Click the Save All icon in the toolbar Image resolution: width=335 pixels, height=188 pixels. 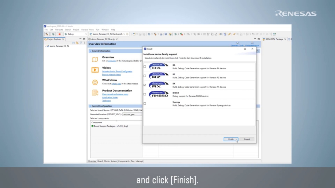pos(144,34)
